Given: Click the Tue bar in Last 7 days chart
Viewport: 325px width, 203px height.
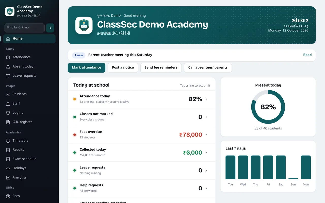Looking at the screenshot, I should coord(231,167).
